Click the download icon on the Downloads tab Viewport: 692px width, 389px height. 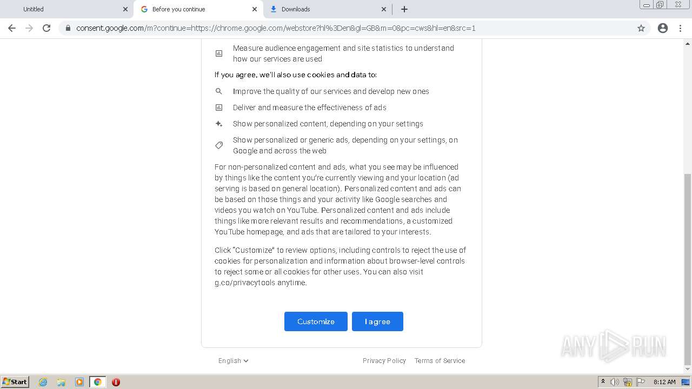(274, 9)
